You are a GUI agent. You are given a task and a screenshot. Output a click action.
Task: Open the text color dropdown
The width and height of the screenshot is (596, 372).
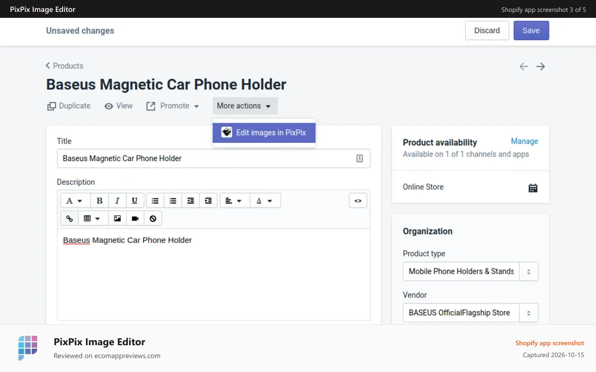pos(265,201)
